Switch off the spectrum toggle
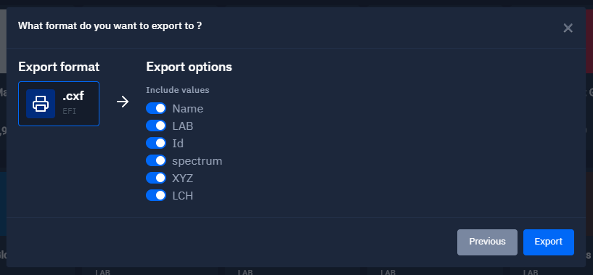The image size is (593, 275). [x=156, y=160]
